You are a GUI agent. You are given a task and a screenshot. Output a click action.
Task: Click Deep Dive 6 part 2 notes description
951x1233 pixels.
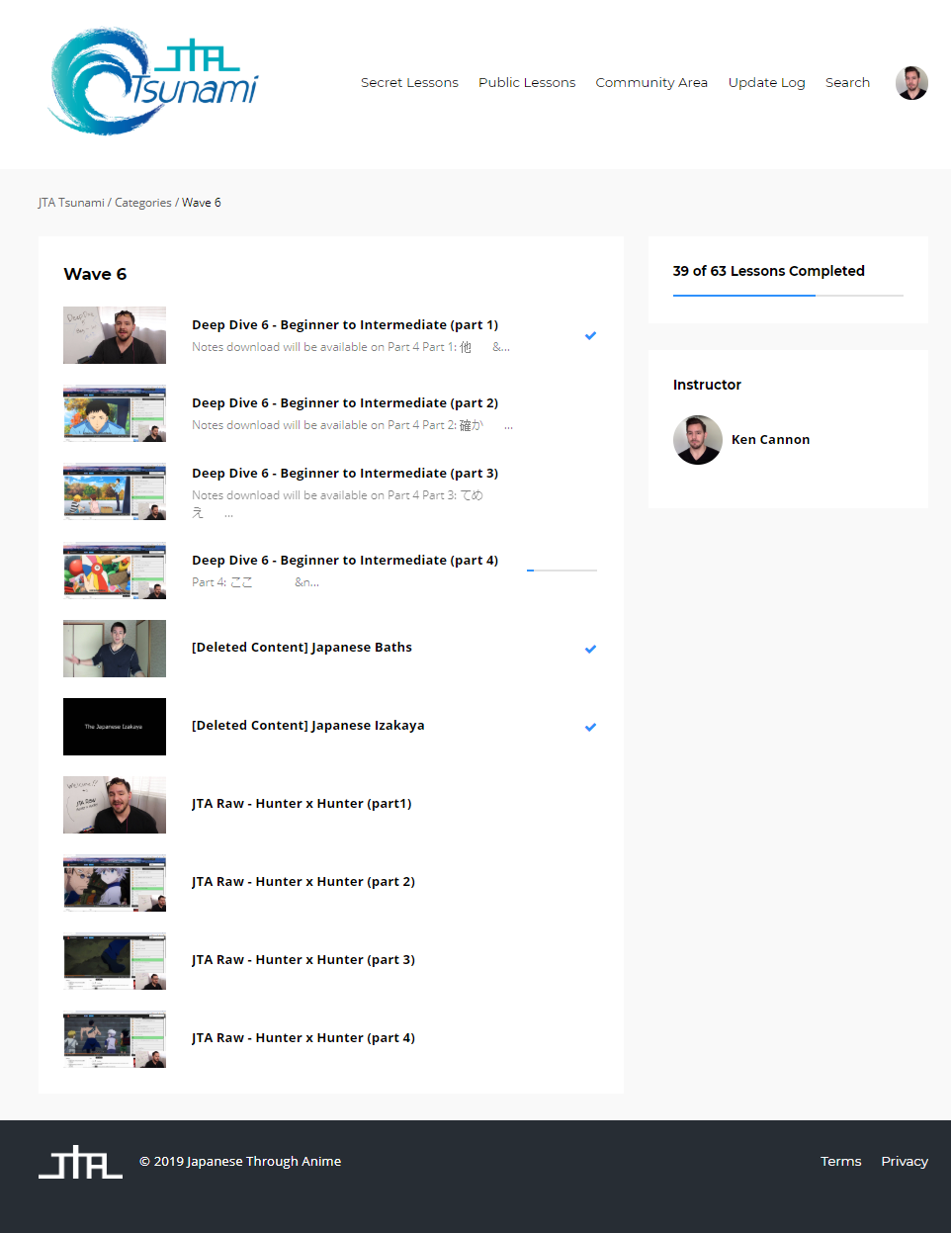[x=353, y=425]
